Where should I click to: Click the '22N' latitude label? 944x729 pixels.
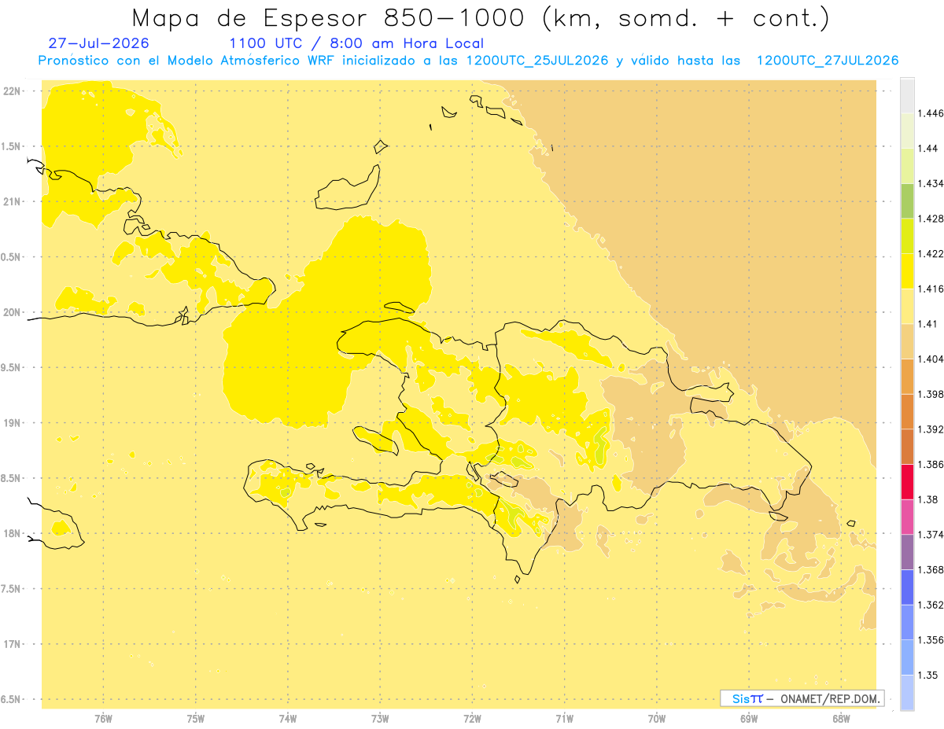pos(13,91)
